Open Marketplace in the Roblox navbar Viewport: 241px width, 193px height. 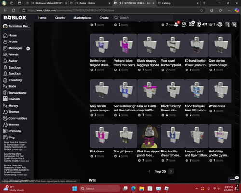click(x=82, y=18)
